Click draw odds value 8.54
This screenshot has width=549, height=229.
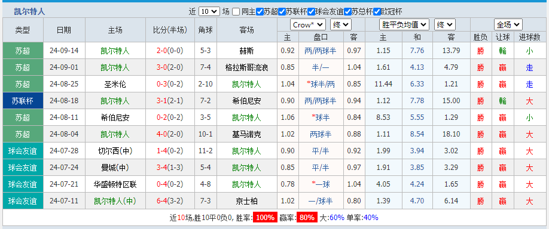click(417, 134)
